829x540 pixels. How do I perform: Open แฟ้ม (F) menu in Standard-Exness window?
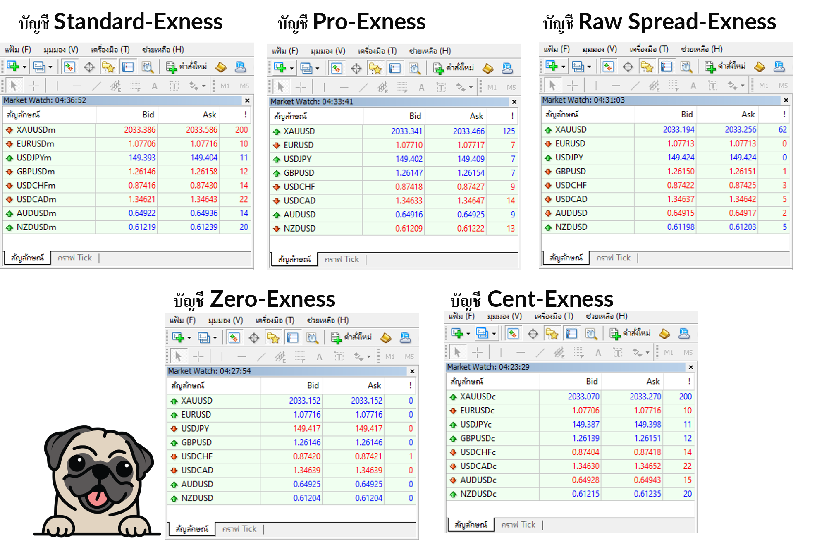18,49
